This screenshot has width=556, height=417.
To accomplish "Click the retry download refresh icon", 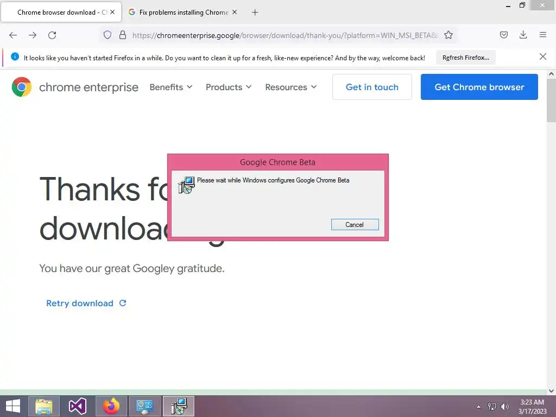I will (123, 303).
